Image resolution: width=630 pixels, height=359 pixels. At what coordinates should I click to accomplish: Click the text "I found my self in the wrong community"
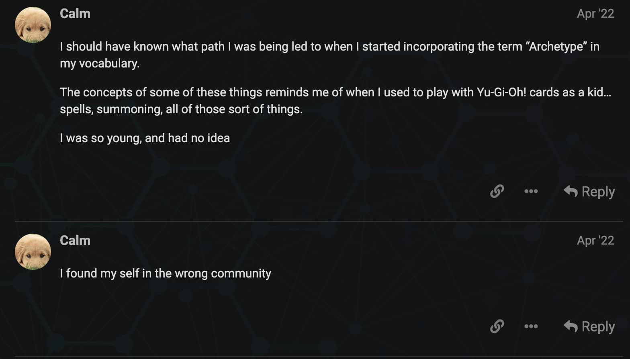[165, 273]
